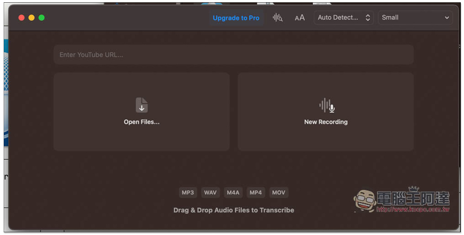The width and height of the screenshot is (464, 235).
Task: Select the MP3 format badge
Action: 188,192
